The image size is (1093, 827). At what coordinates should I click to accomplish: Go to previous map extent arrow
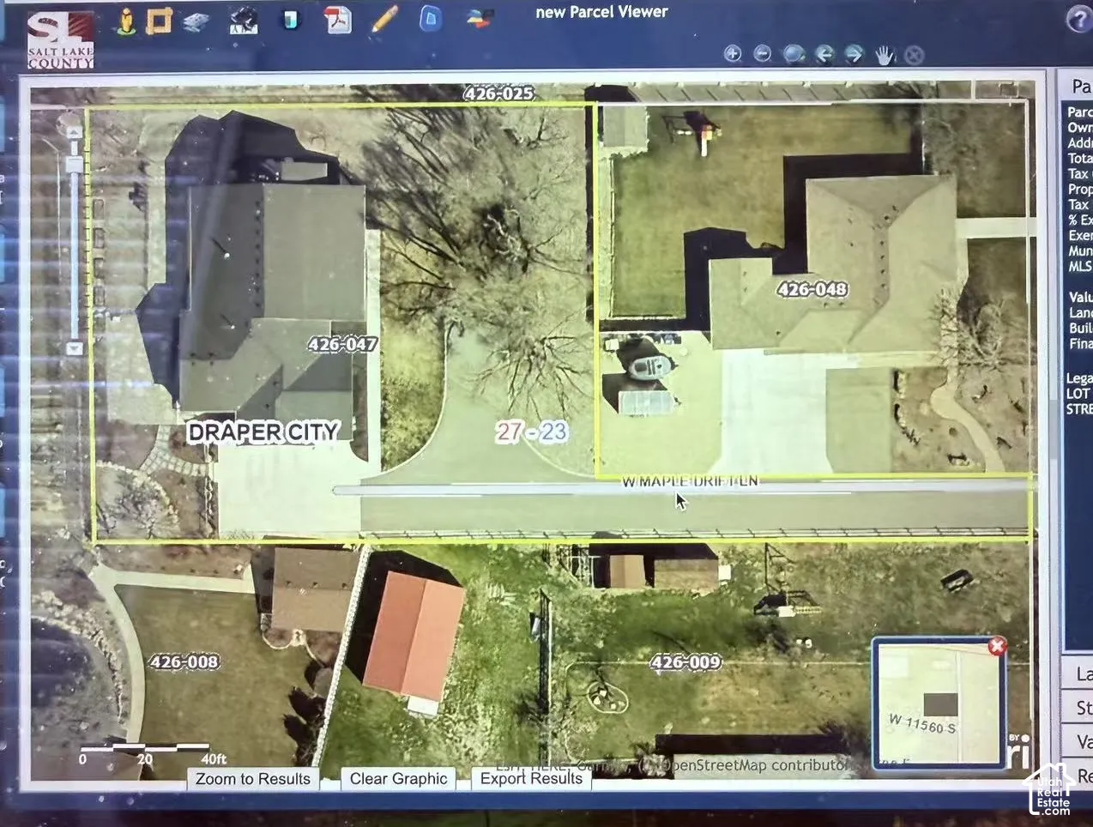824,55
